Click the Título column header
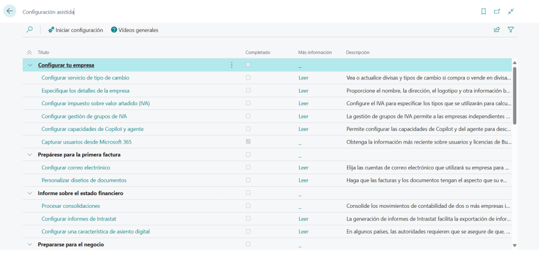Screen dimensions: 539x253 [x=43, y=53]
